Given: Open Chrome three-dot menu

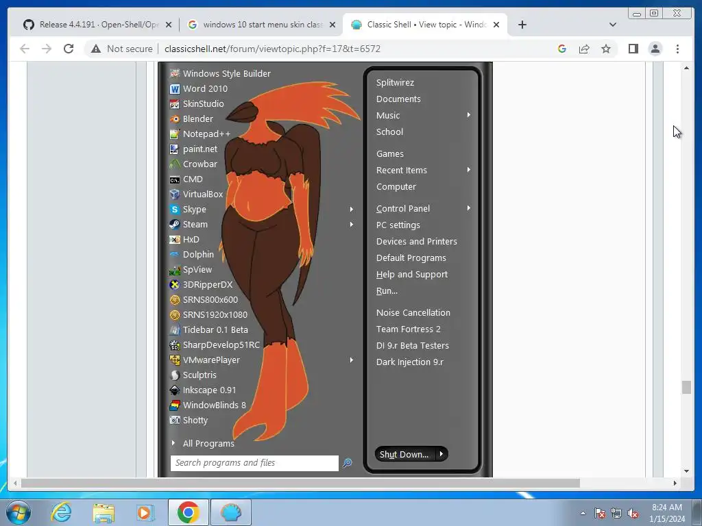Looking at the screenshot, I should tap(677, 49).
